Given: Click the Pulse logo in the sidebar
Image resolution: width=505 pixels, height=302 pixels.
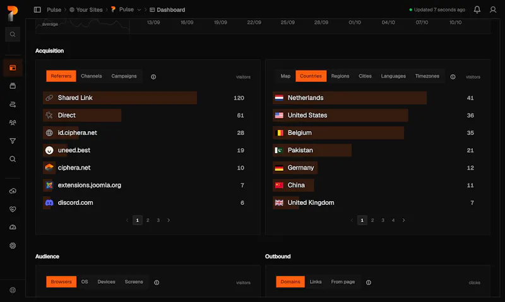Looking at the screenshot, I should tap(13, 13).
